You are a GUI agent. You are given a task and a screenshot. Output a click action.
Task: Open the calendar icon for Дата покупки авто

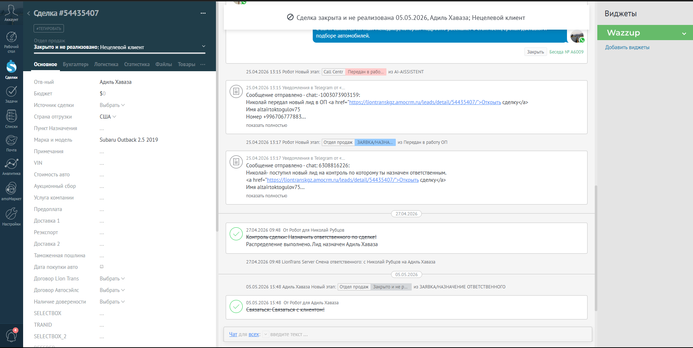pyautogui.click(x=102, y=267)
